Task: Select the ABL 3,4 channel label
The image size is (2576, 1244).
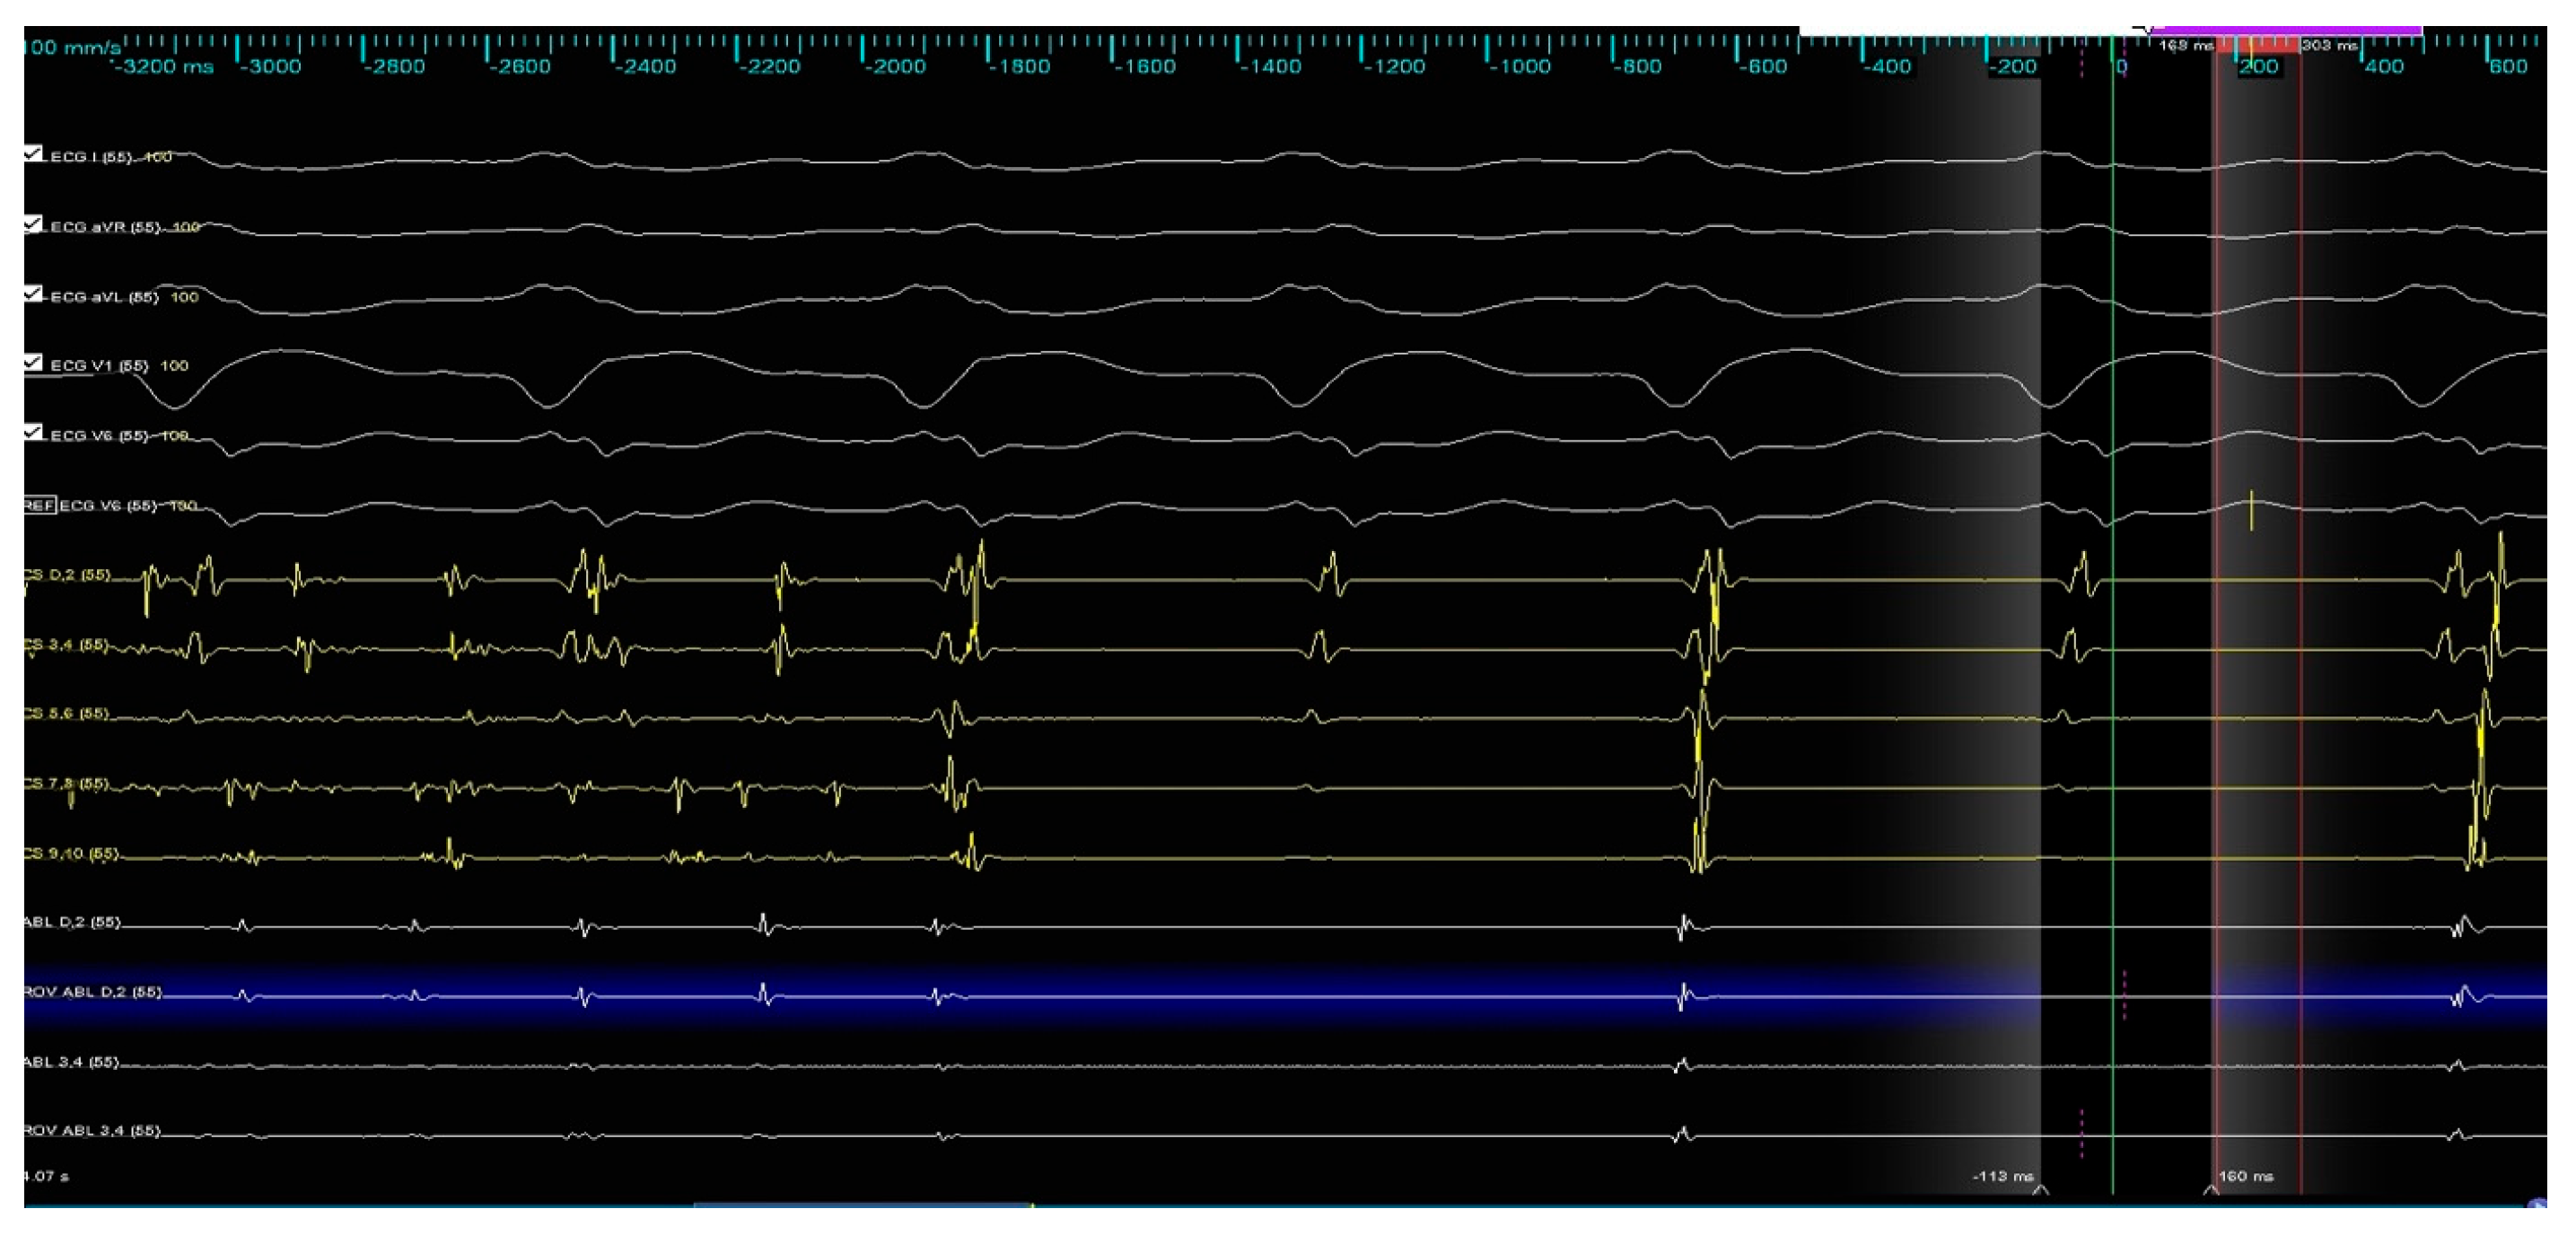Action: tap(72, 1061)
